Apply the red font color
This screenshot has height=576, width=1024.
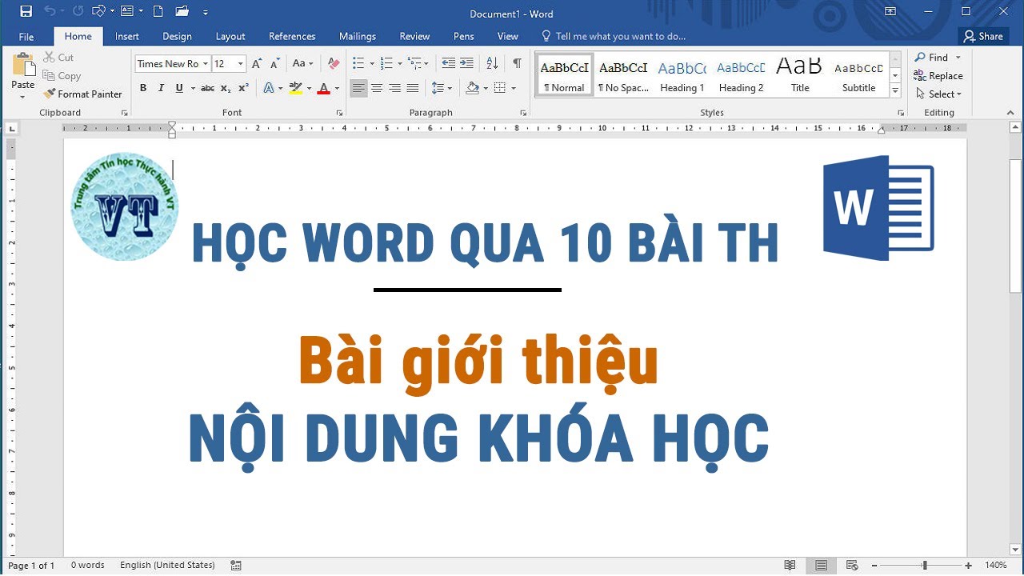323,88
